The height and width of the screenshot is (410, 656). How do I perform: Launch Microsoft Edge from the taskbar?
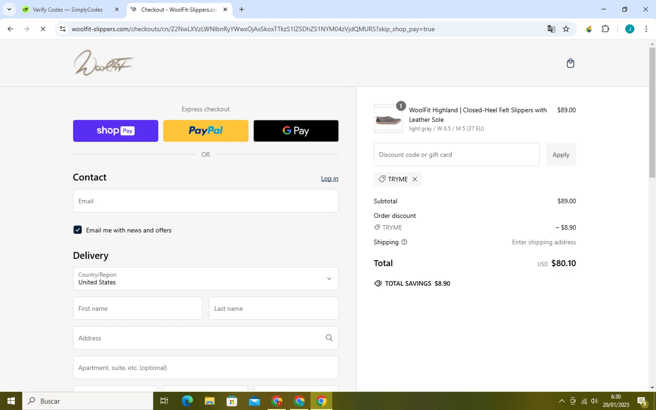[187, 401]
